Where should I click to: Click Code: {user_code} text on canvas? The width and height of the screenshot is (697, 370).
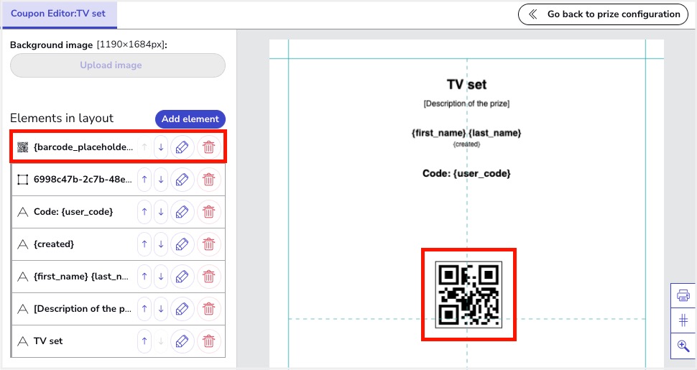tap(466, 173)
